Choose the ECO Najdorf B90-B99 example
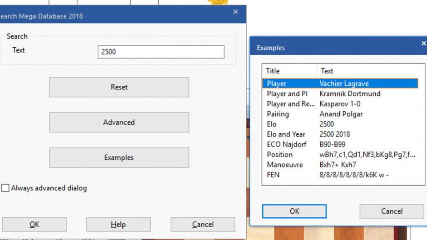This screenshot has height=240, width=427. click(x=340, y=144)
